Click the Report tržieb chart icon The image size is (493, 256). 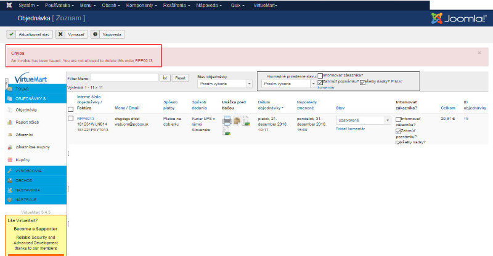tap(10, 122)
